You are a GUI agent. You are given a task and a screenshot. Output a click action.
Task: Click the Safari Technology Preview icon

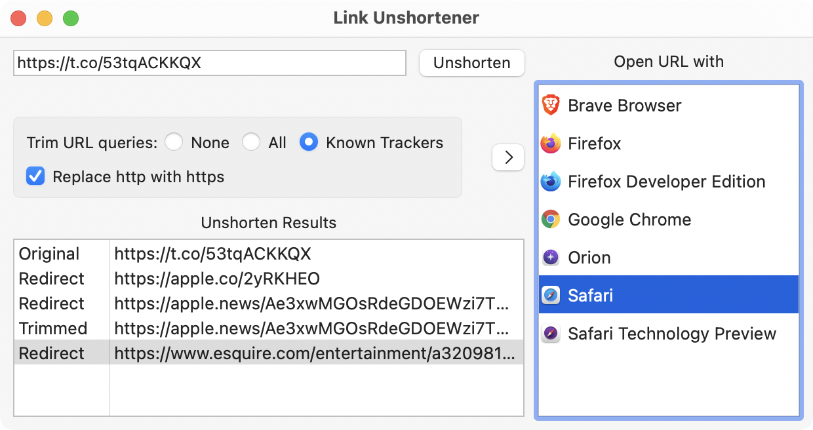pos(551,334)
